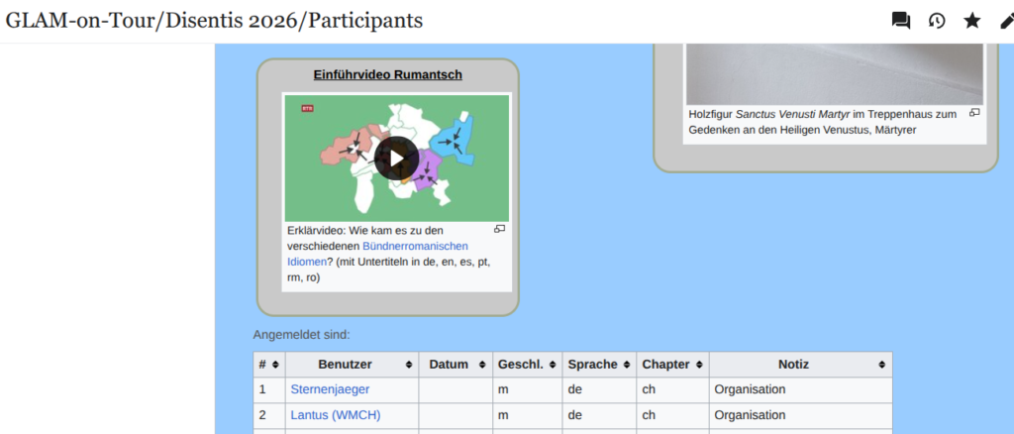Enlarge the Sanctus Venusti Martyr image
The width and height of the screenshot is (1014, 434).
pos(974,113)
